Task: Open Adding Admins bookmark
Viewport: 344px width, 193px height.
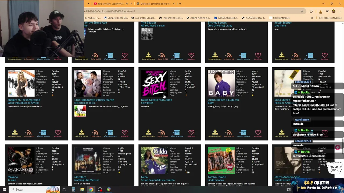Action: tap(198, 18)
